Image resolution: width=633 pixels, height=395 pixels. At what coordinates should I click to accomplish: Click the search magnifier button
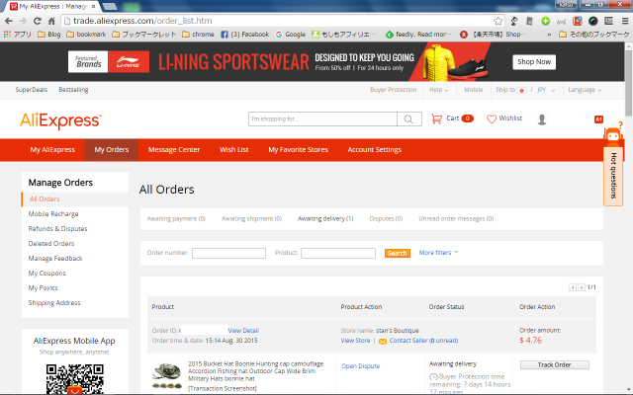408,118
